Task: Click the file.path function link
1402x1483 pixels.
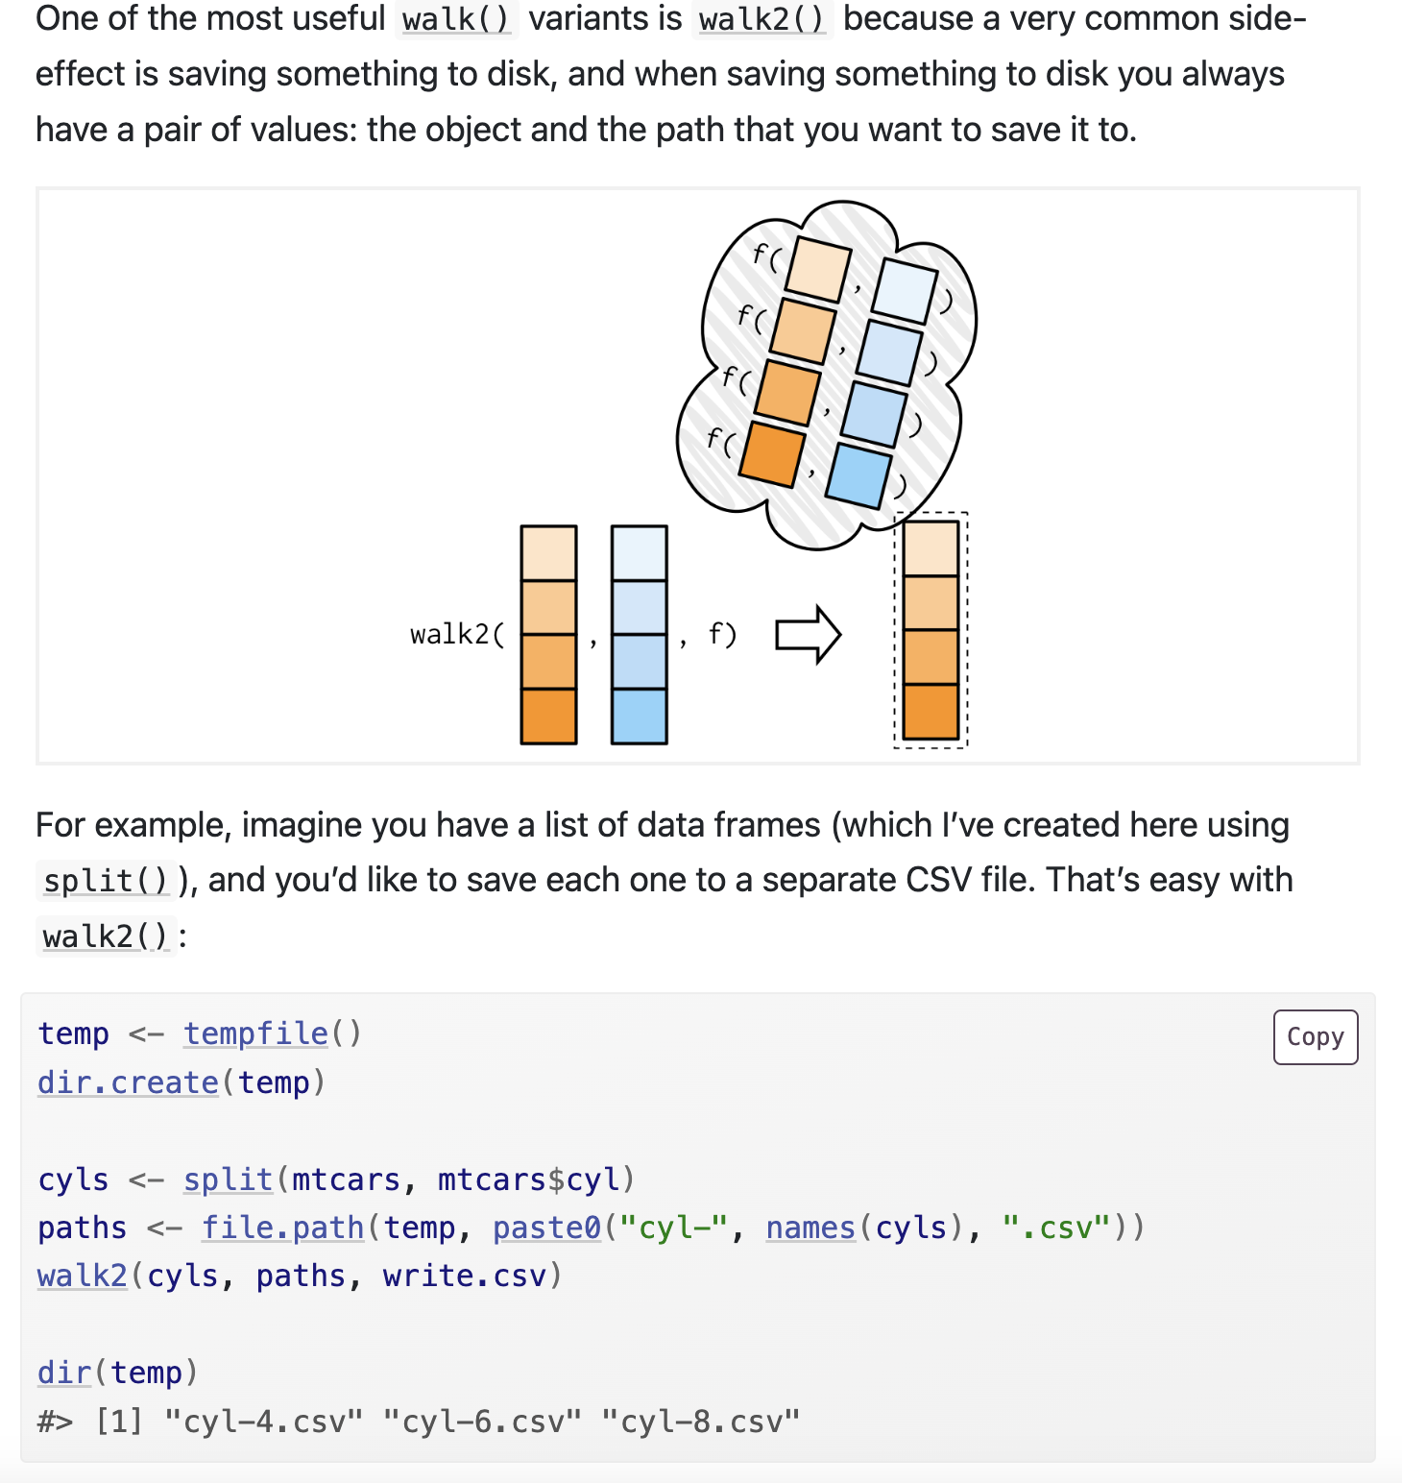Action: 282,1228
